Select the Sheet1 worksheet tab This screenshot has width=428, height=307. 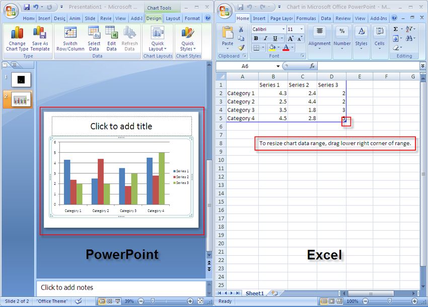[255, 293]
